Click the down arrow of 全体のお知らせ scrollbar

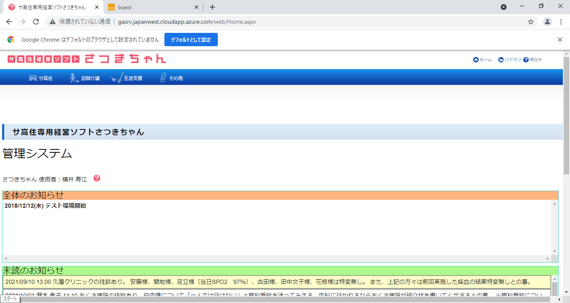(x=555, y=251)
